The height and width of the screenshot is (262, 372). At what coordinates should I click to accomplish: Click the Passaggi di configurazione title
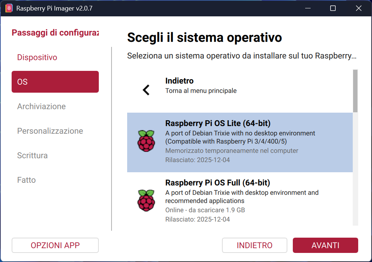coord(55,33)
